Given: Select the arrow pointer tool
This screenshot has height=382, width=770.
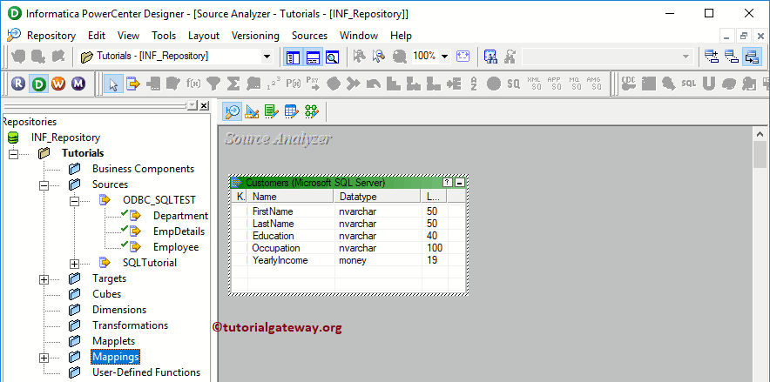Looking at the screenshot, I should 113,84.
